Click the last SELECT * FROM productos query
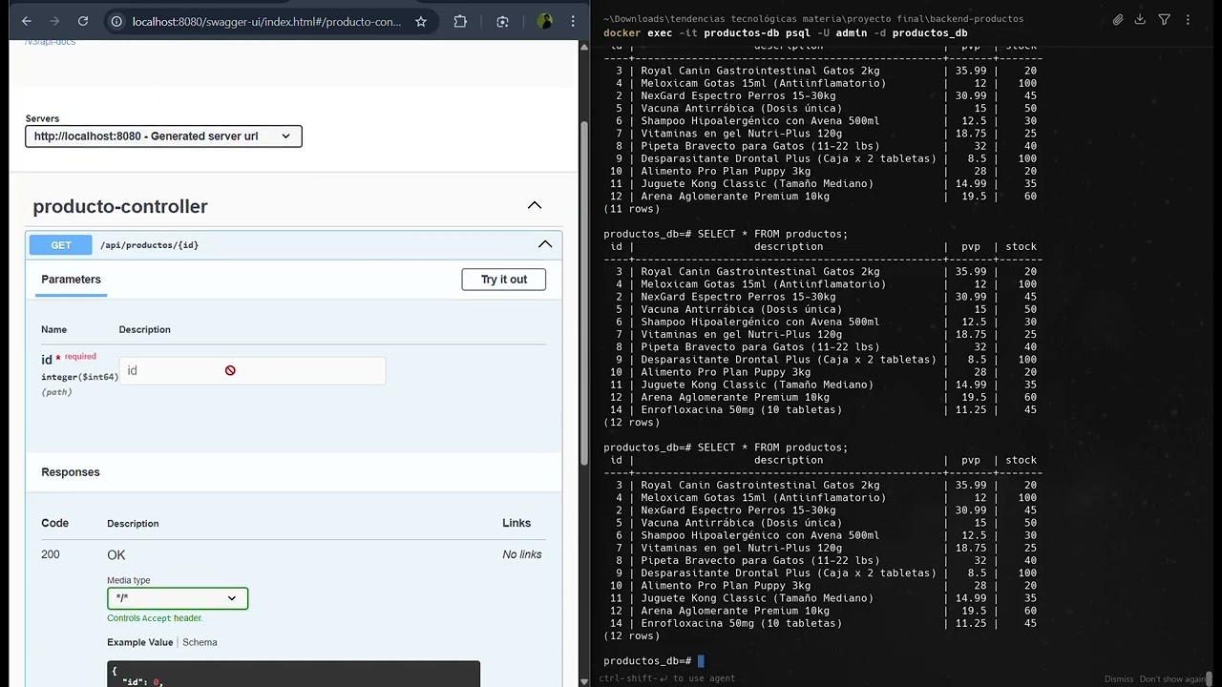 tap(772, 448)
